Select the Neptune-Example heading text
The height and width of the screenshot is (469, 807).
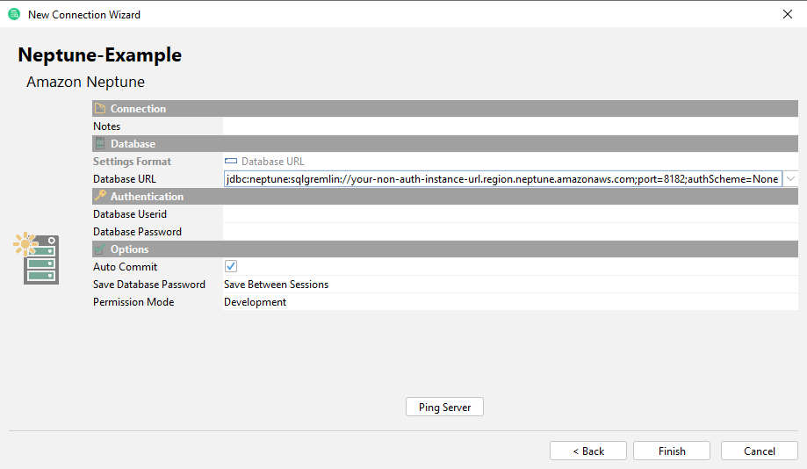point(100,55)
